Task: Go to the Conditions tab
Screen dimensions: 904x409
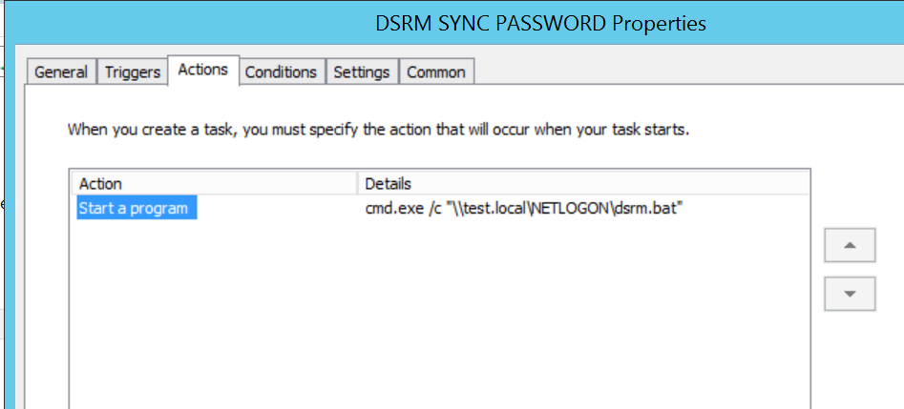Action: [280, 72]
